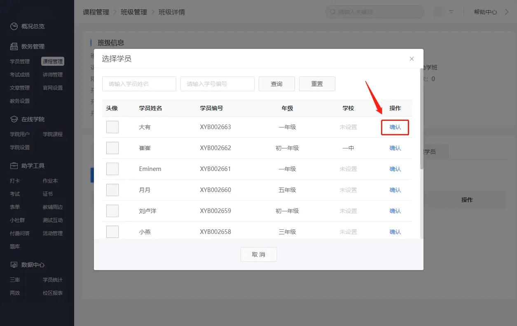517x326 pixels.
Task: Click the 教务管理 section icon
Action: [x=14, y=46]
